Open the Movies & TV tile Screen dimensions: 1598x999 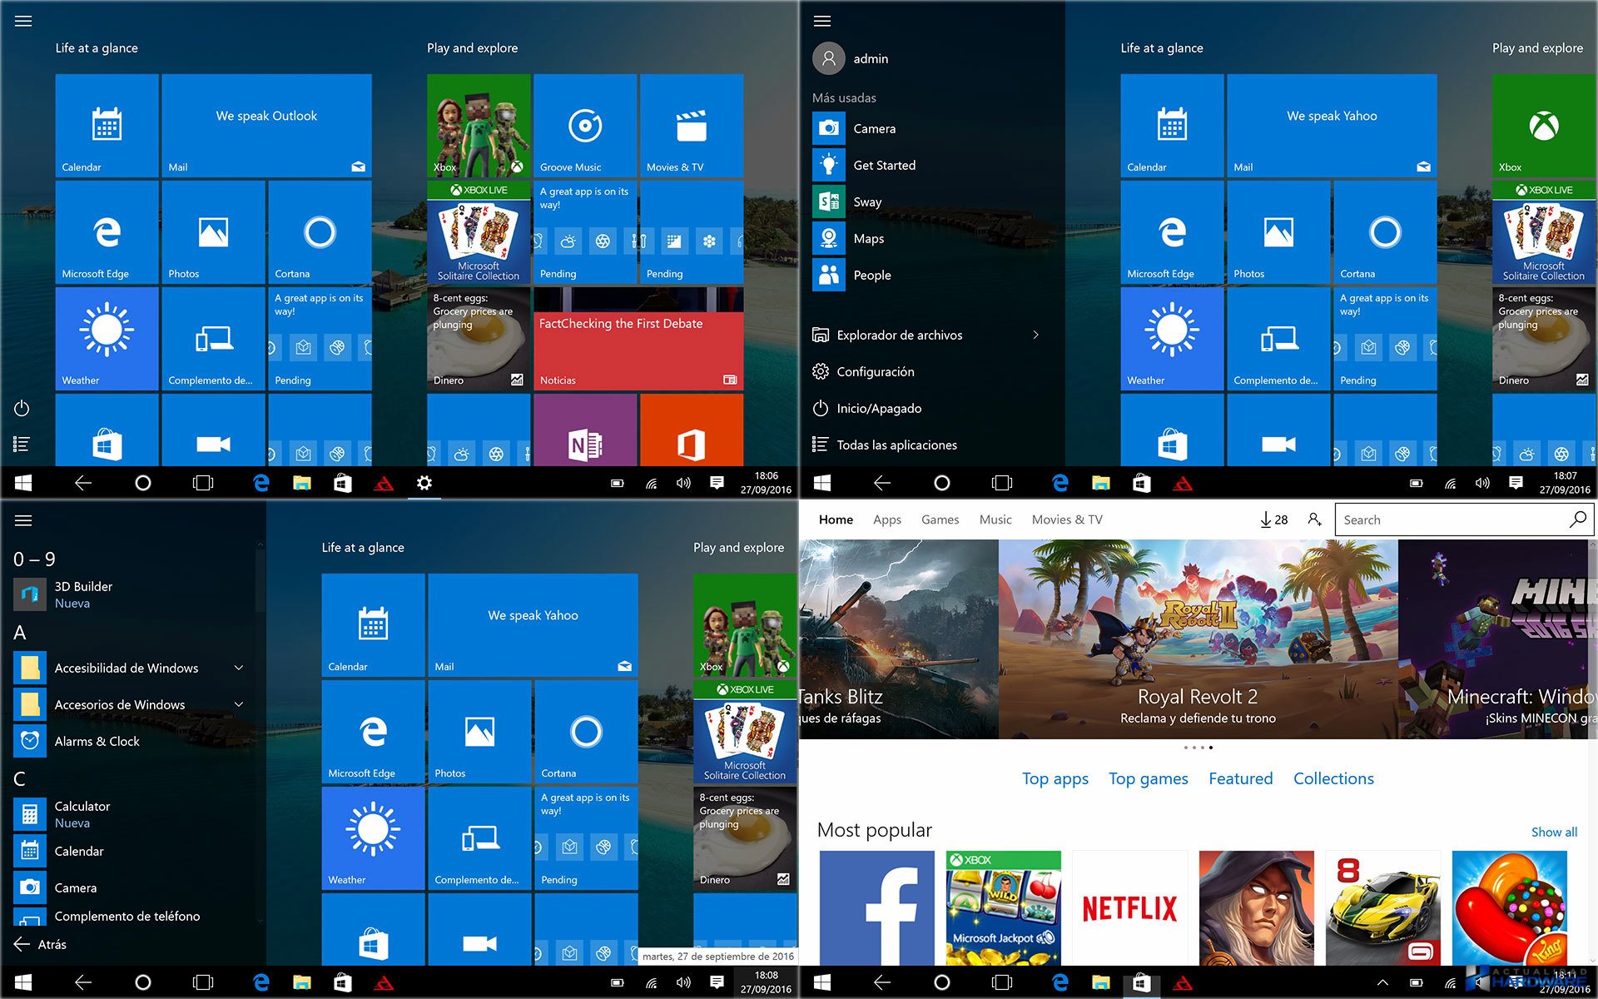(691, 126)
